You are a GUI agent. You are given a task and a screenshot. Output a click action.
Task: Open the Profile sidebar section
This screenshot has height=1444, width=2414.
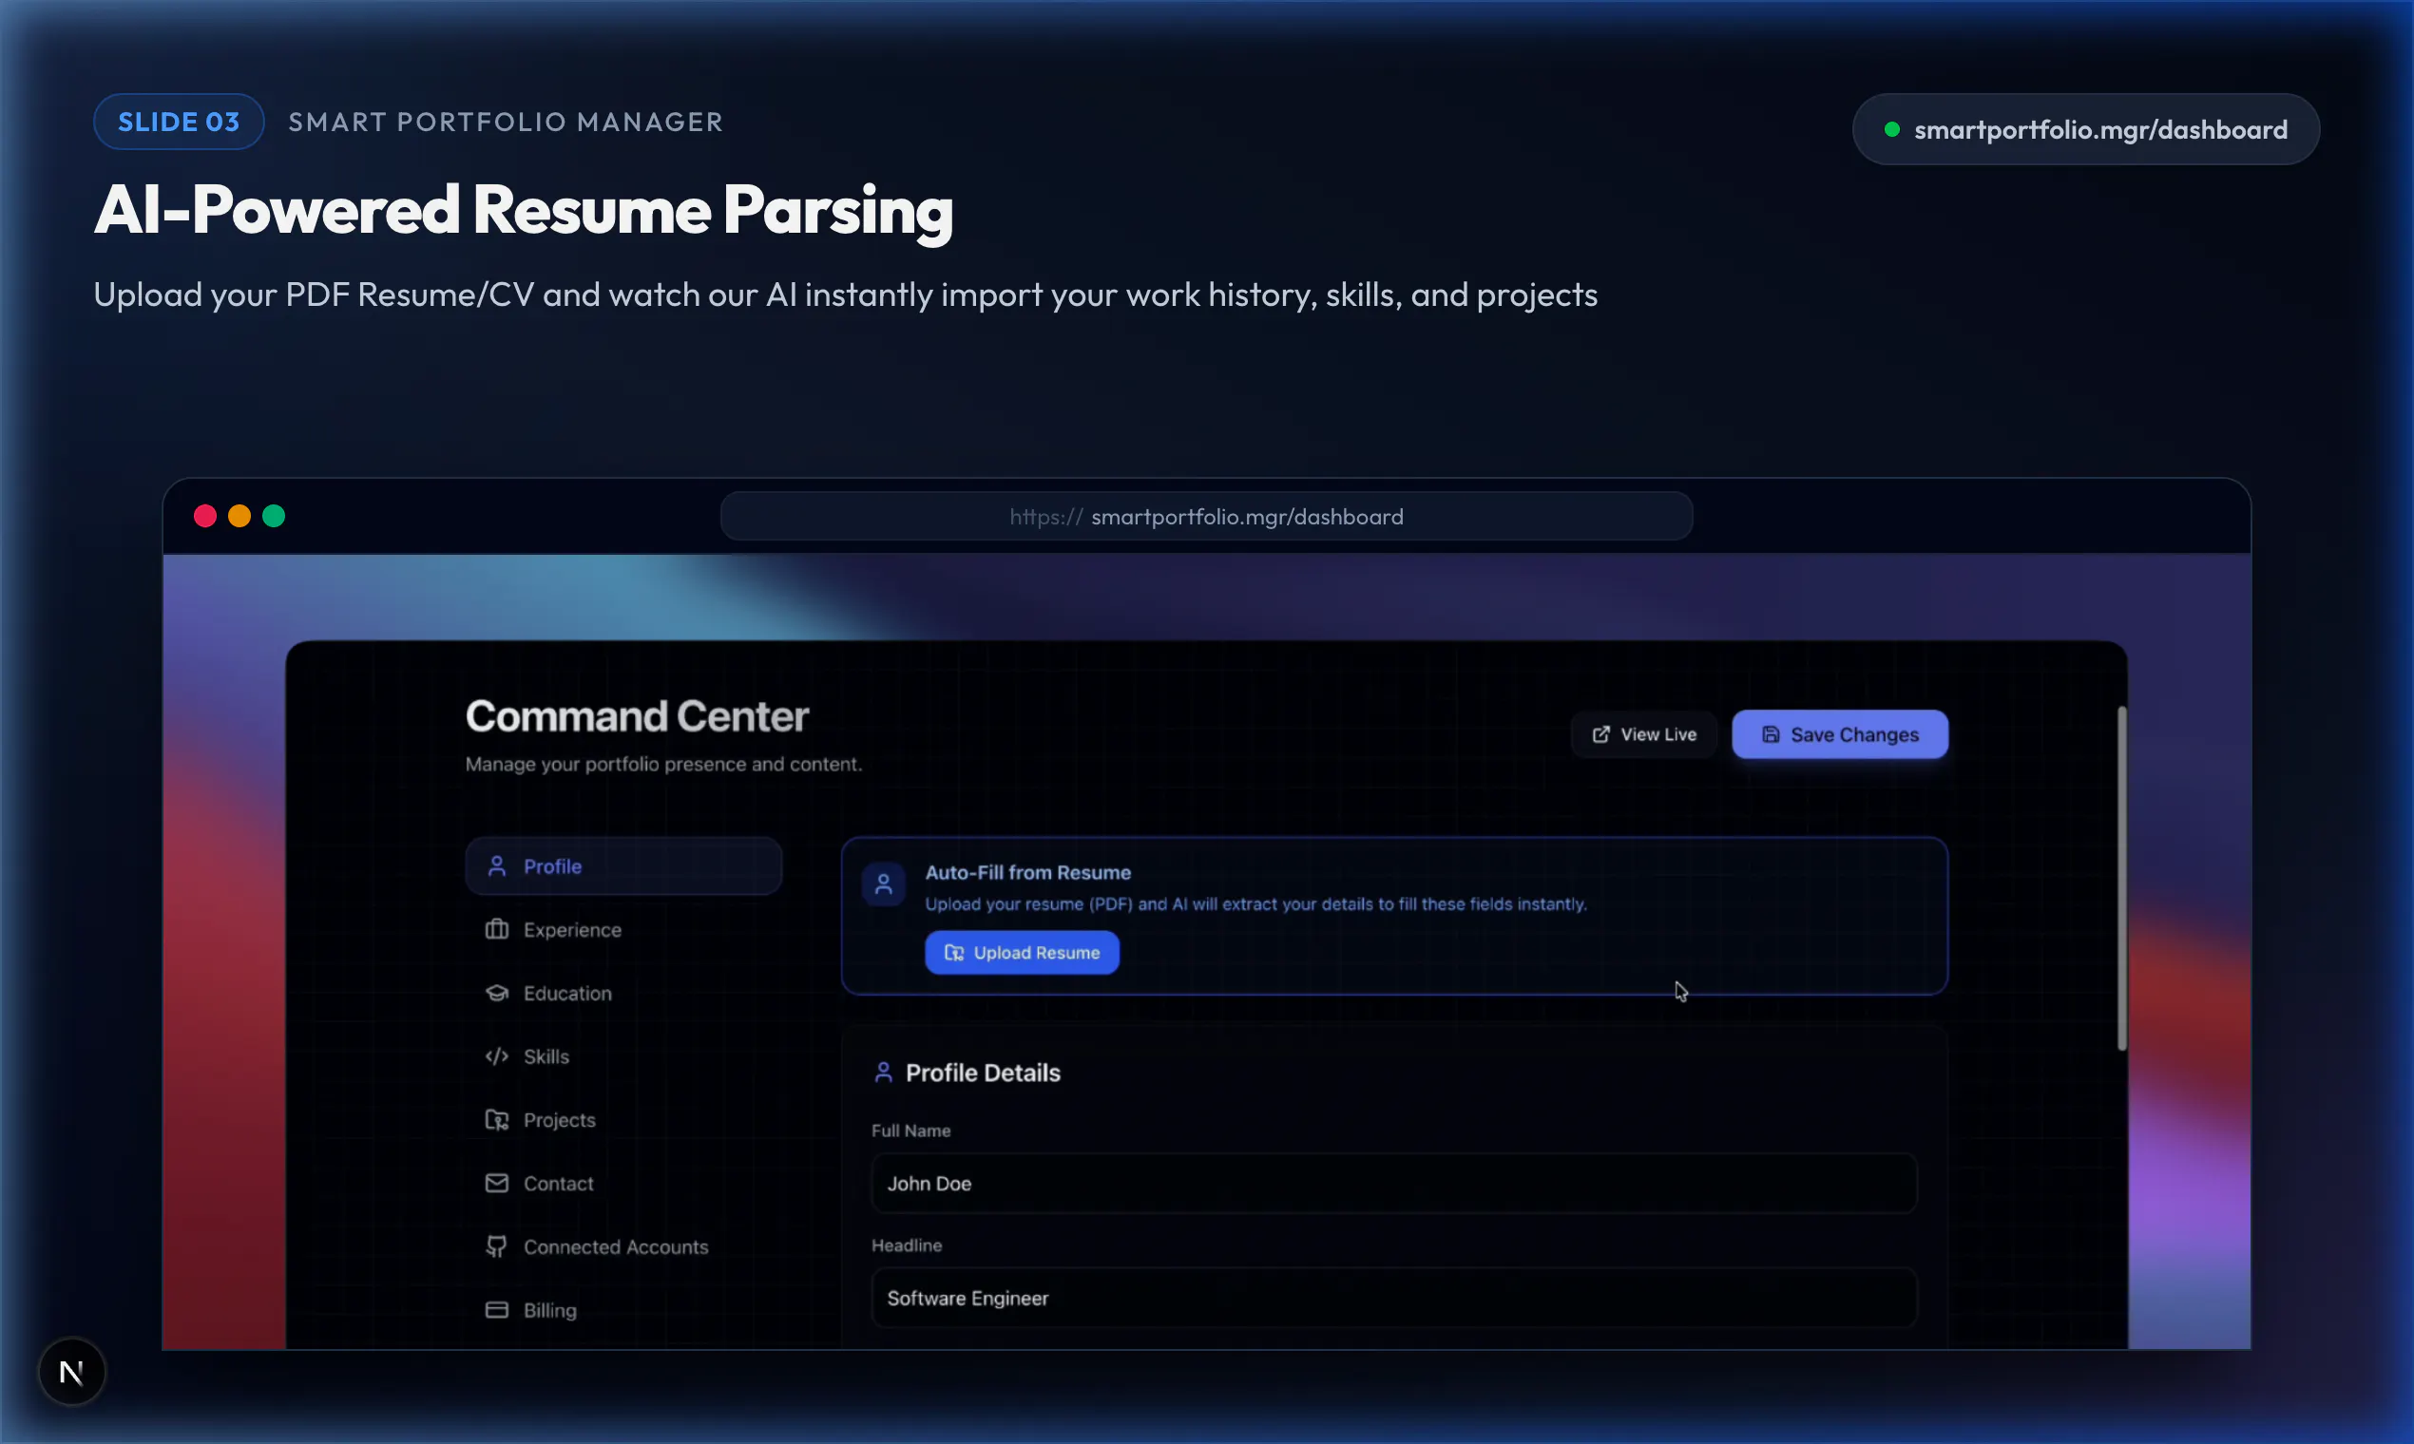(623, 866)
